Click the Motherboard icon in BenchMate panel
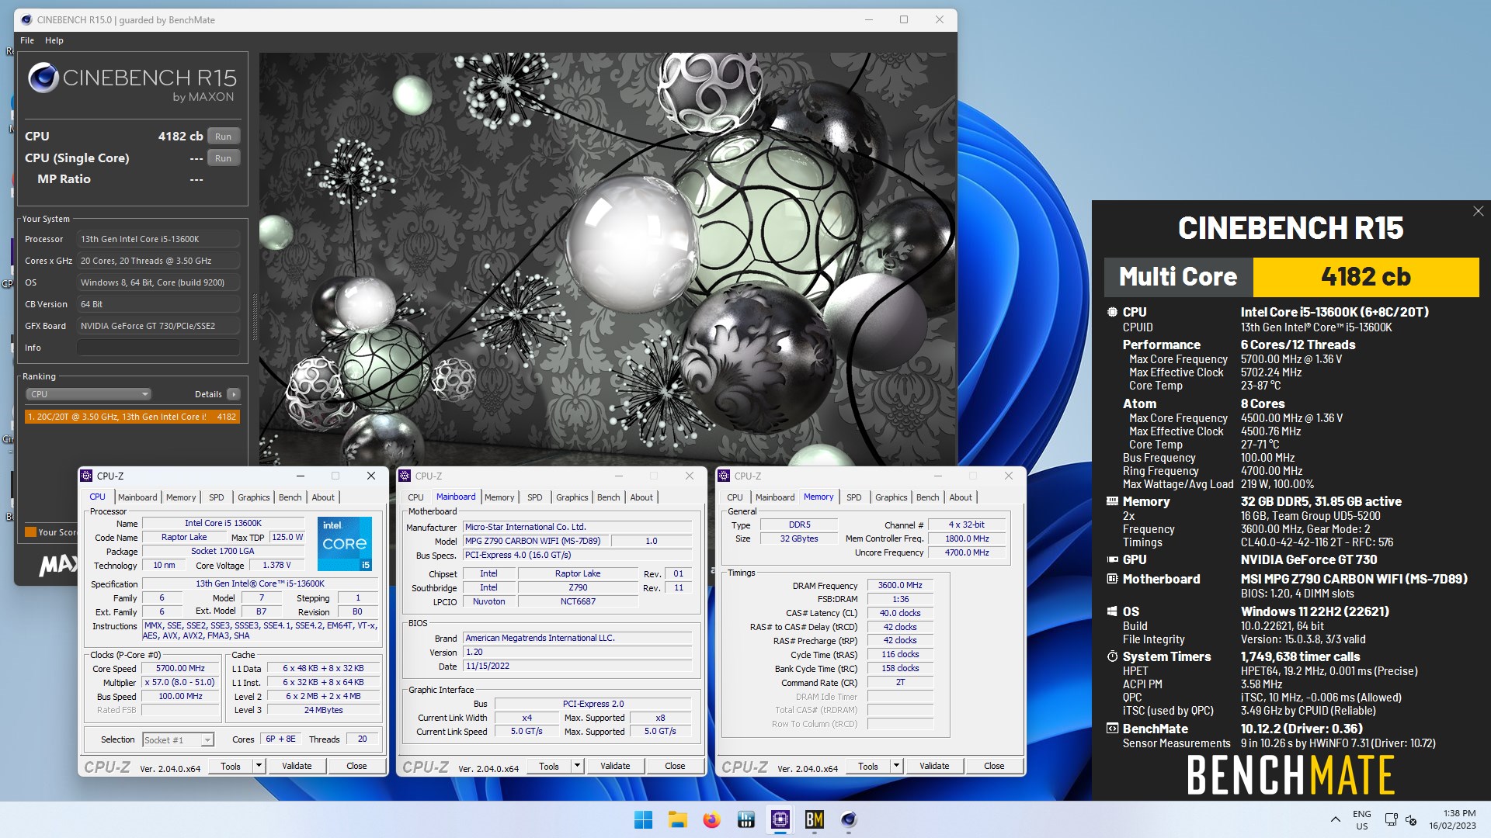Image resolution: width=1491 pixels, height=838 pixels. click(1112, 579)
